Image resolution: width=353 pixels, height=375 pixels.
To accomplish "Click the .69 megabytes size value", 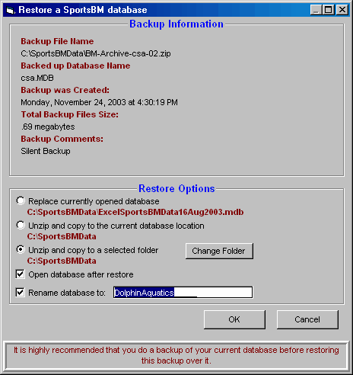I will click(48, 127).
